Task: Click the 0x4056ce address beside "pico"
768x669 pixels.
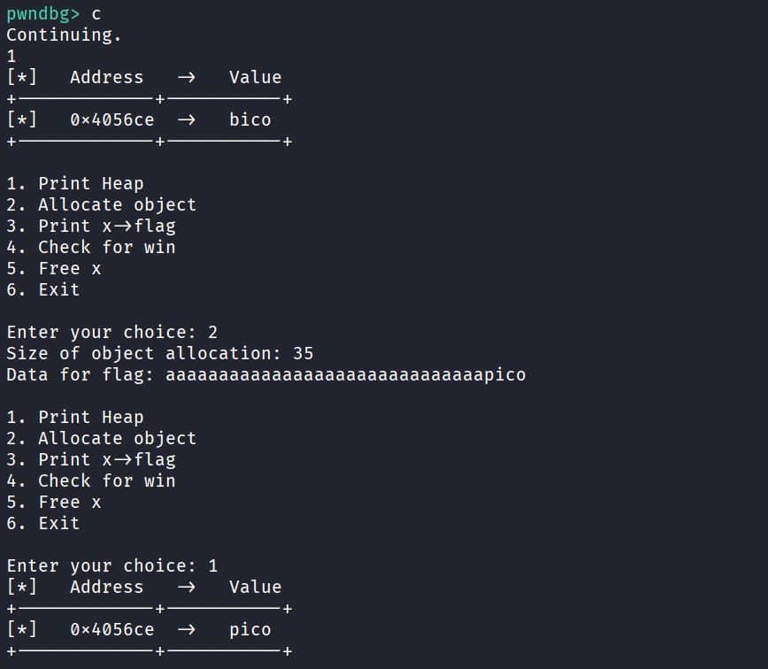Action: [111, 630]
